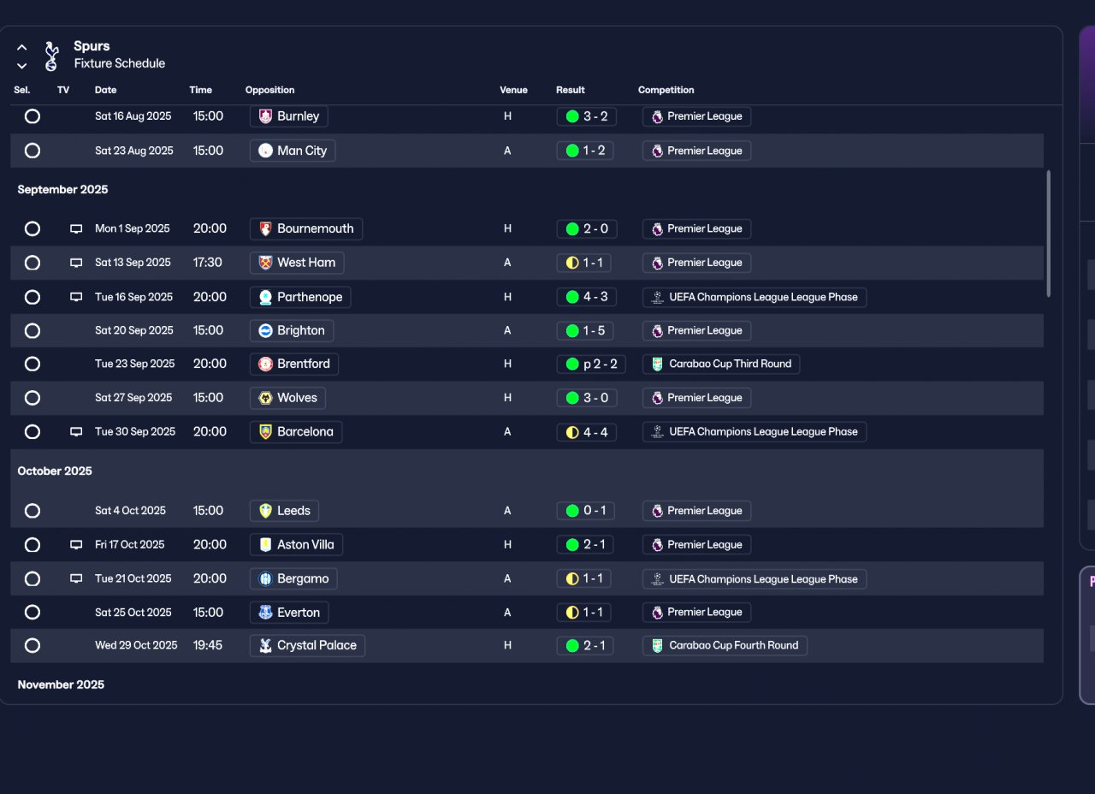Click the Burnley club crest
Image resolution: width=1095 pixels, height=794 pixels.
pyautogui.click(x=265, y=116)
